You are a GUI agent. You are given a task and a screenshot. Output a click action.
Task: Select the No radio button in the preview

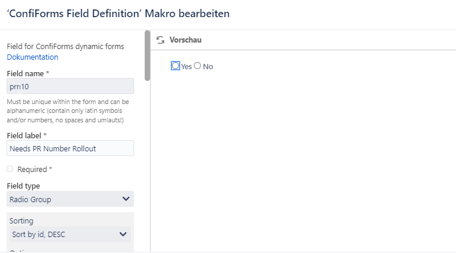pyautogui.click(x=197, y=66)
